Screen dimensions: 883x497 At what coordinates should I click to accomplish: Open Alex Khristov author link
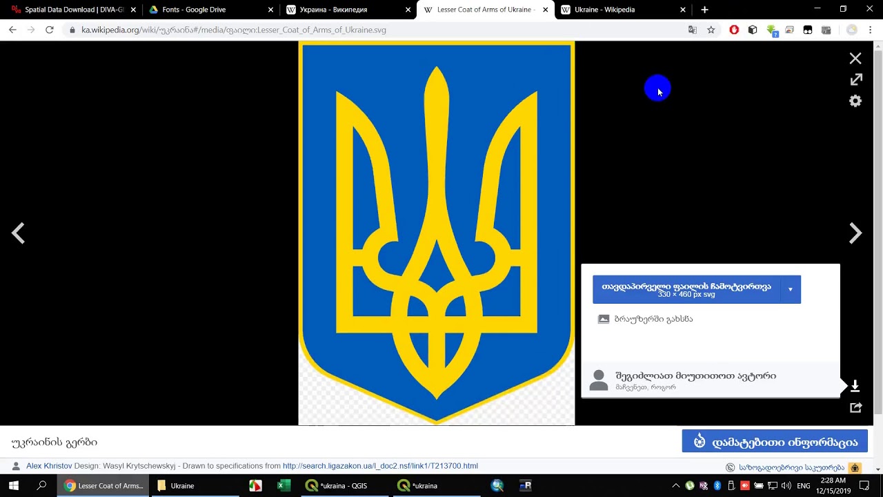click(49, 466)
